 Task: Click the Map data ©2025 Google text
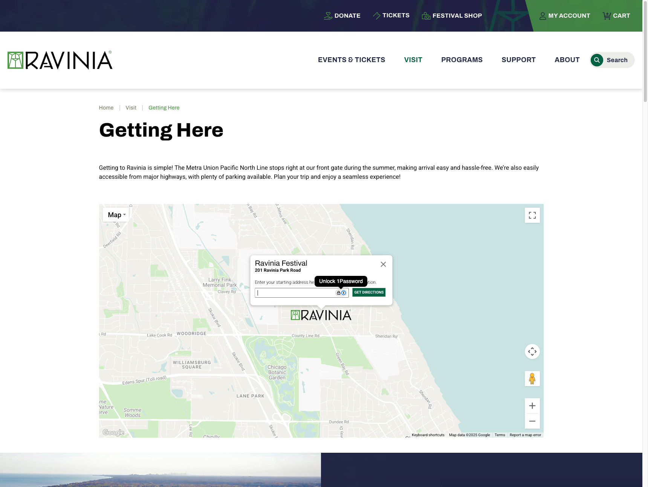tap(469, 435)
